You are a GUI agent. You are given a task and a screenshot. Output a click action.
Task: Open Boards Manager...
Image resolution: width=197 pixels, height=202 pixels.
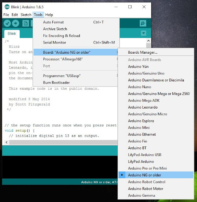(156, 52)
